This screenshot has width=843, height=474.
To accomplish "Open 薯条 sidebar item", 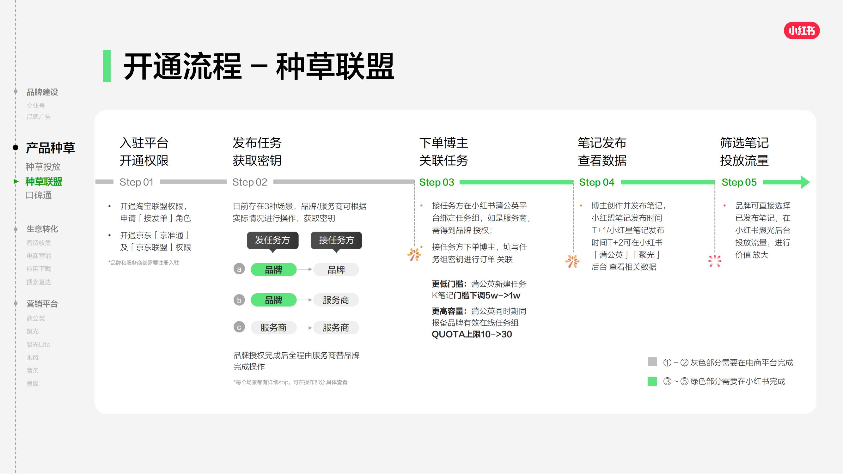I will tap(32, 371).
